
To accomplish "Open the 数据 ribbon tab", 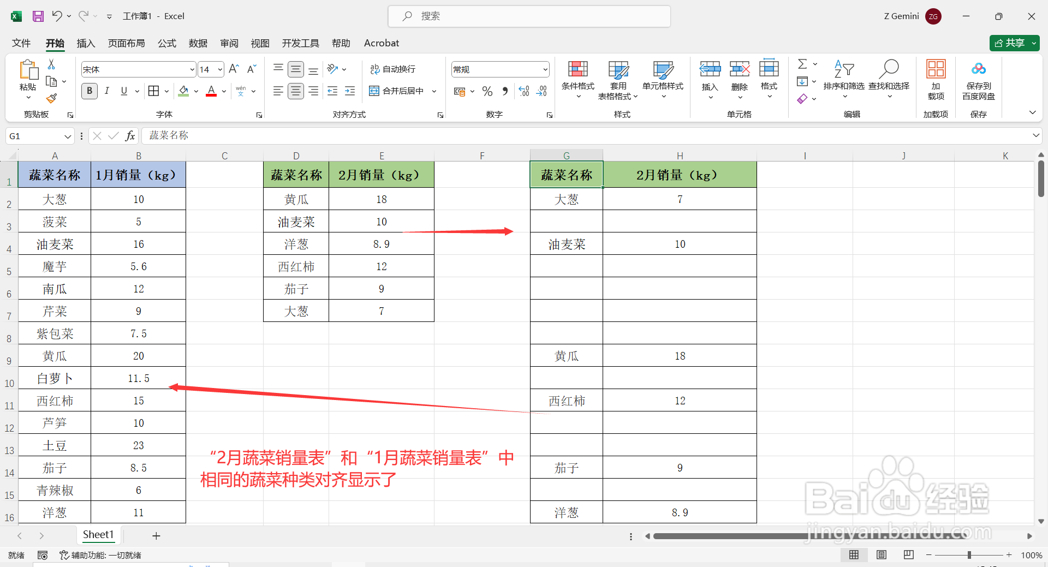I will point(198,43).
